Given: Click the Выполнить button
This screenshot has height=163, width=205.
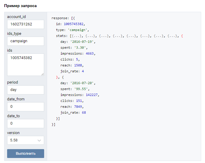Looking at the screenshot, I should click(x=25, y=154).
